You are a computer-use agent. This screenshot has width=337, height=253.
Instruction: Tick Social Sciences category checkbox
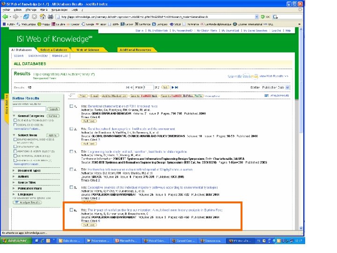[15, 125]
